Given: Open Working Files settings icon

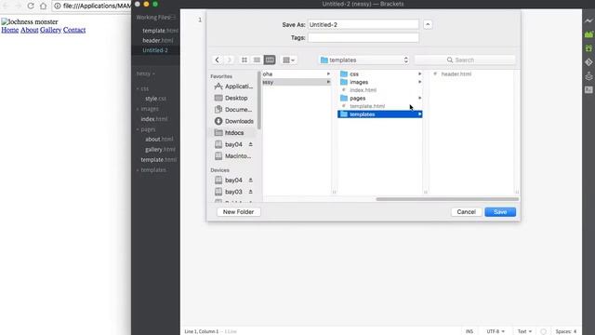Looking at the screenshot, I should (173, 18).
